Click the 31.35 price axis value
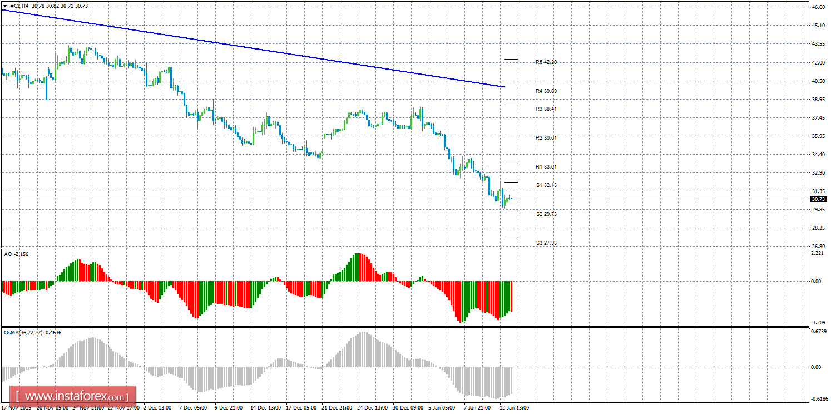 click(x=818, y=191)
